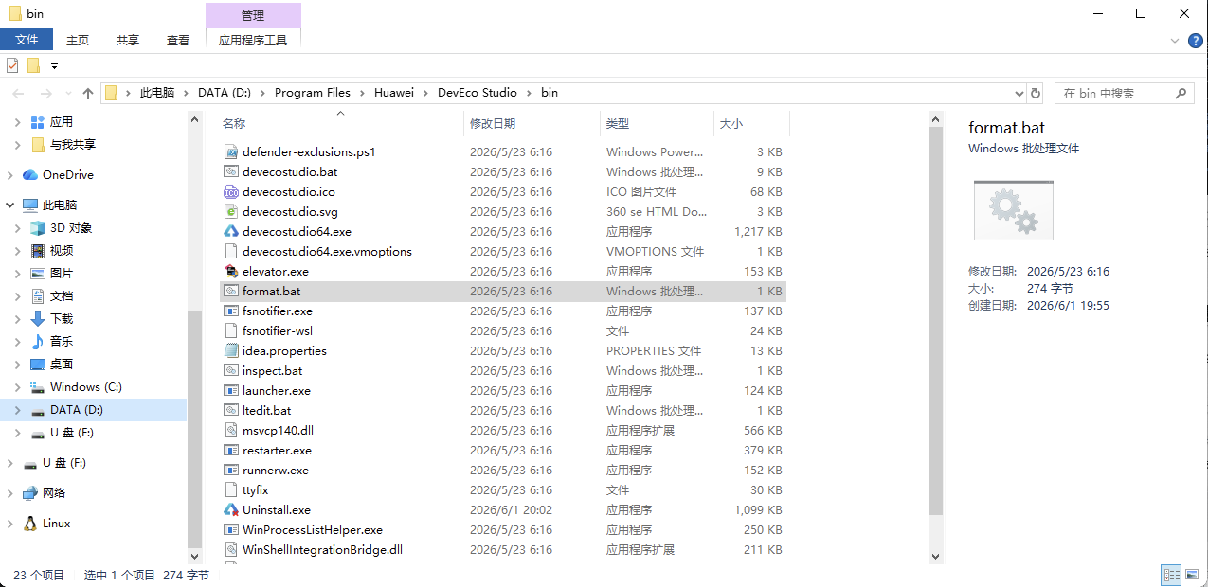Select the WinShellIntegrationBridge.dll file name

(x=322, y=550)
